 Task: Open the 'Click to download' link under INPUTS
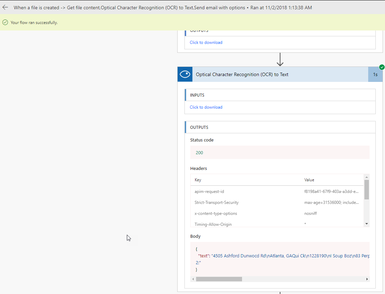click(x=206, y=107)
